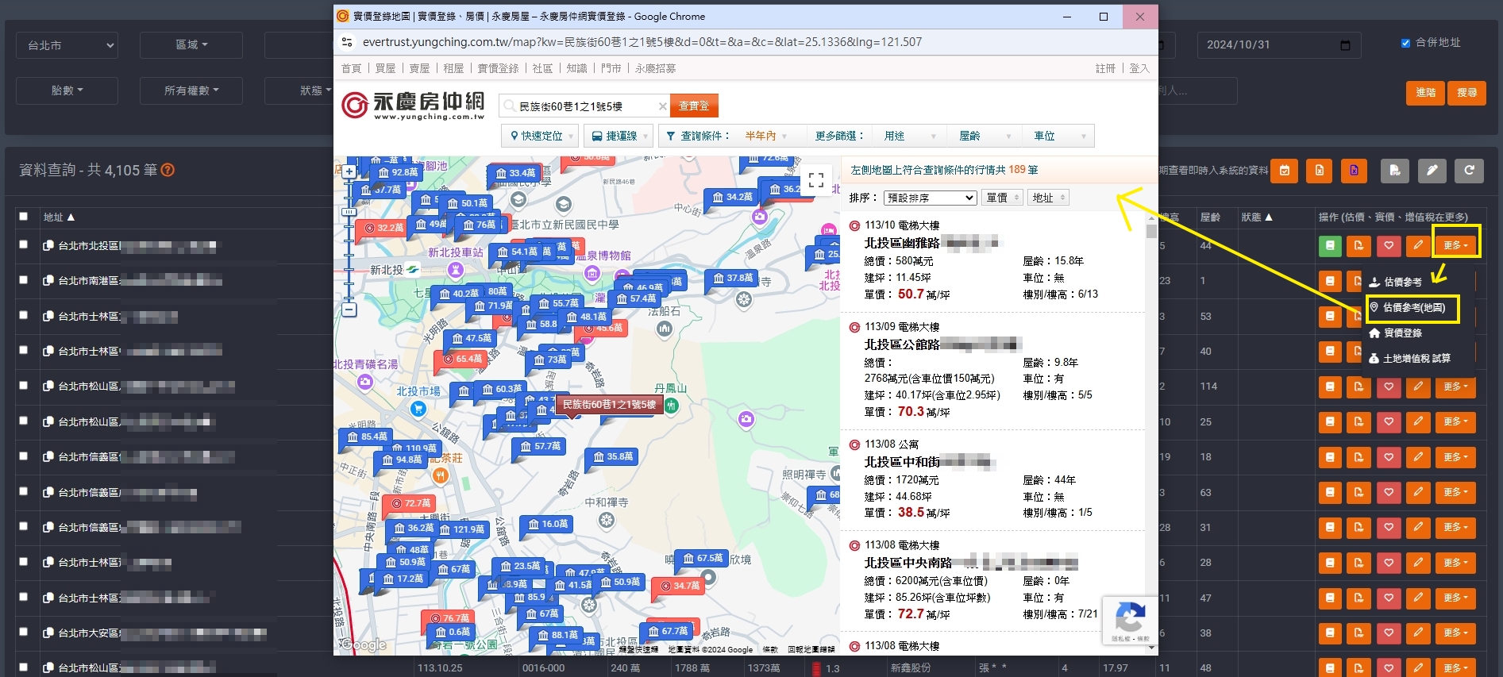1503x677 pixels.
Task: Click the map zoom-out minus button
Action: (349, 310)
